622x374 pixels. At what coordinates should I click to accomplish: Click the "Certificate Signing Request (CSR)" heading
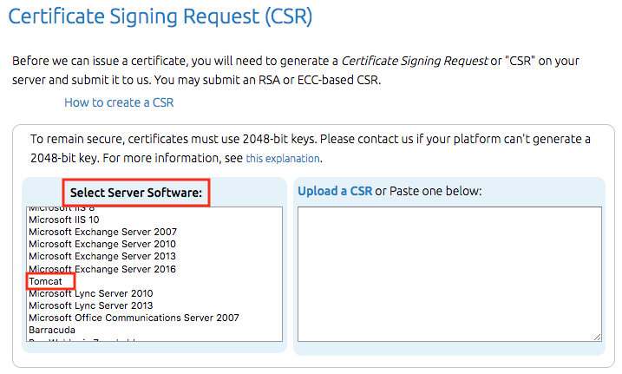pyautogui.click(x=160, y=16)
